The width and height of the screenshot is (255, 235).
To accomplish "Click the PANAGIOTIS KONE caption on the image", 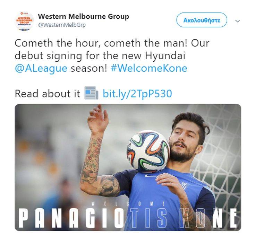I will click(128, 218).
